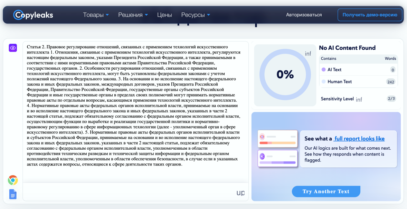Viewport: 407px width, 209px height.
Task: Click Получить демо-версию button
Action: 370,15
